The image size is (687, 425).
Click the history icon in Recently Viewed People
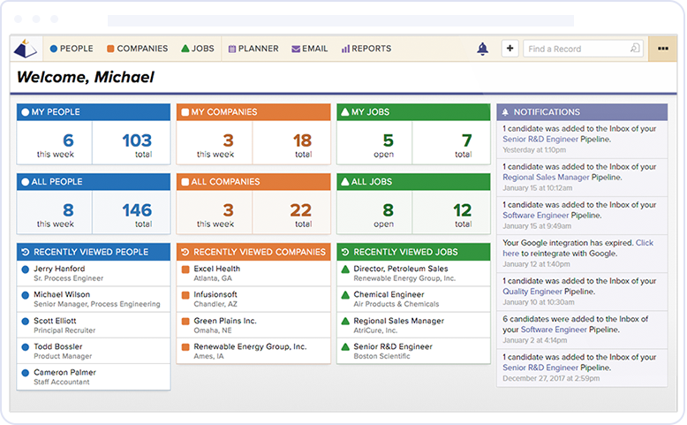25,253
